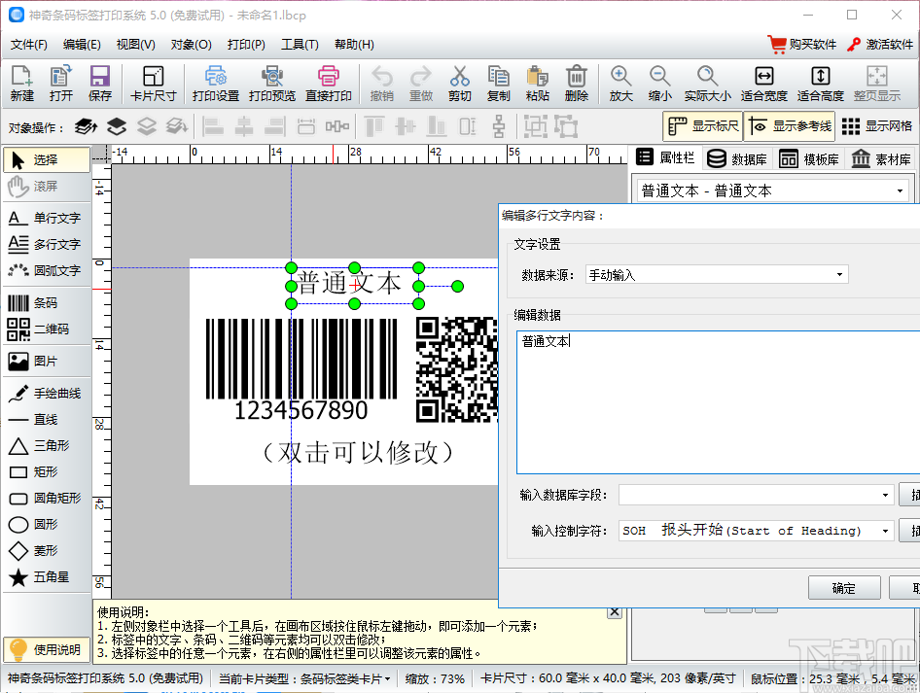Click the 适合宽度 (Fit Width) icon
Screen dimensions: 920x693
pos(763,83)
